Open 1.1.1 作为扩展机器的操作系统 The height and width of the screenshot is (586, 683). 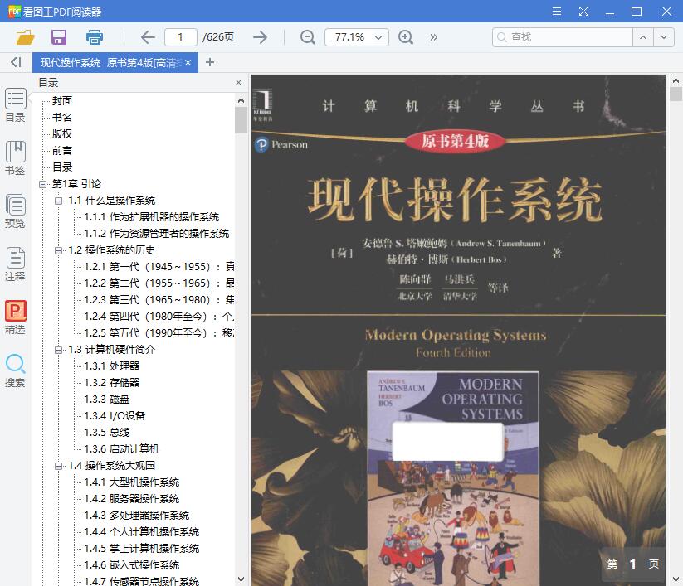click(x=152, y=217)
